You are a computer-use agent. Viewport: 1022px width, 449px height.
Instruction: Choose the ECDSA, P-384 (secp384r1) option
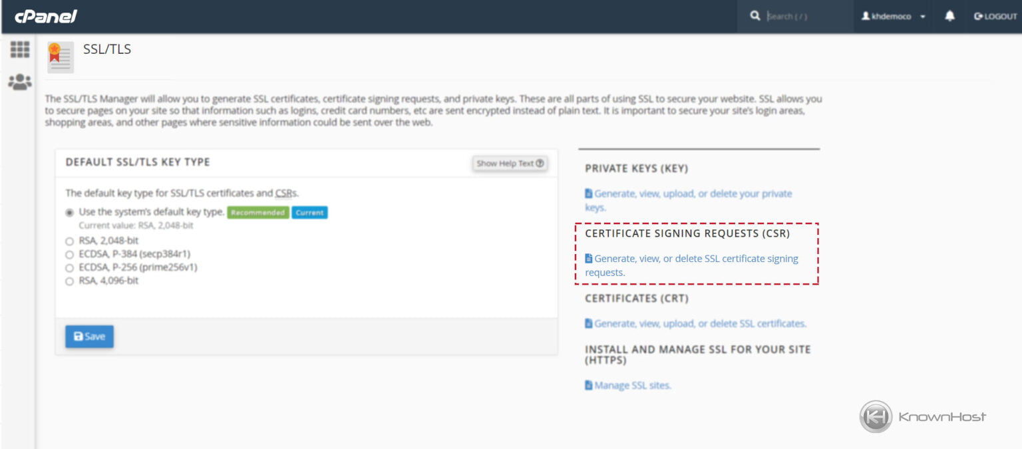[69, 253]
